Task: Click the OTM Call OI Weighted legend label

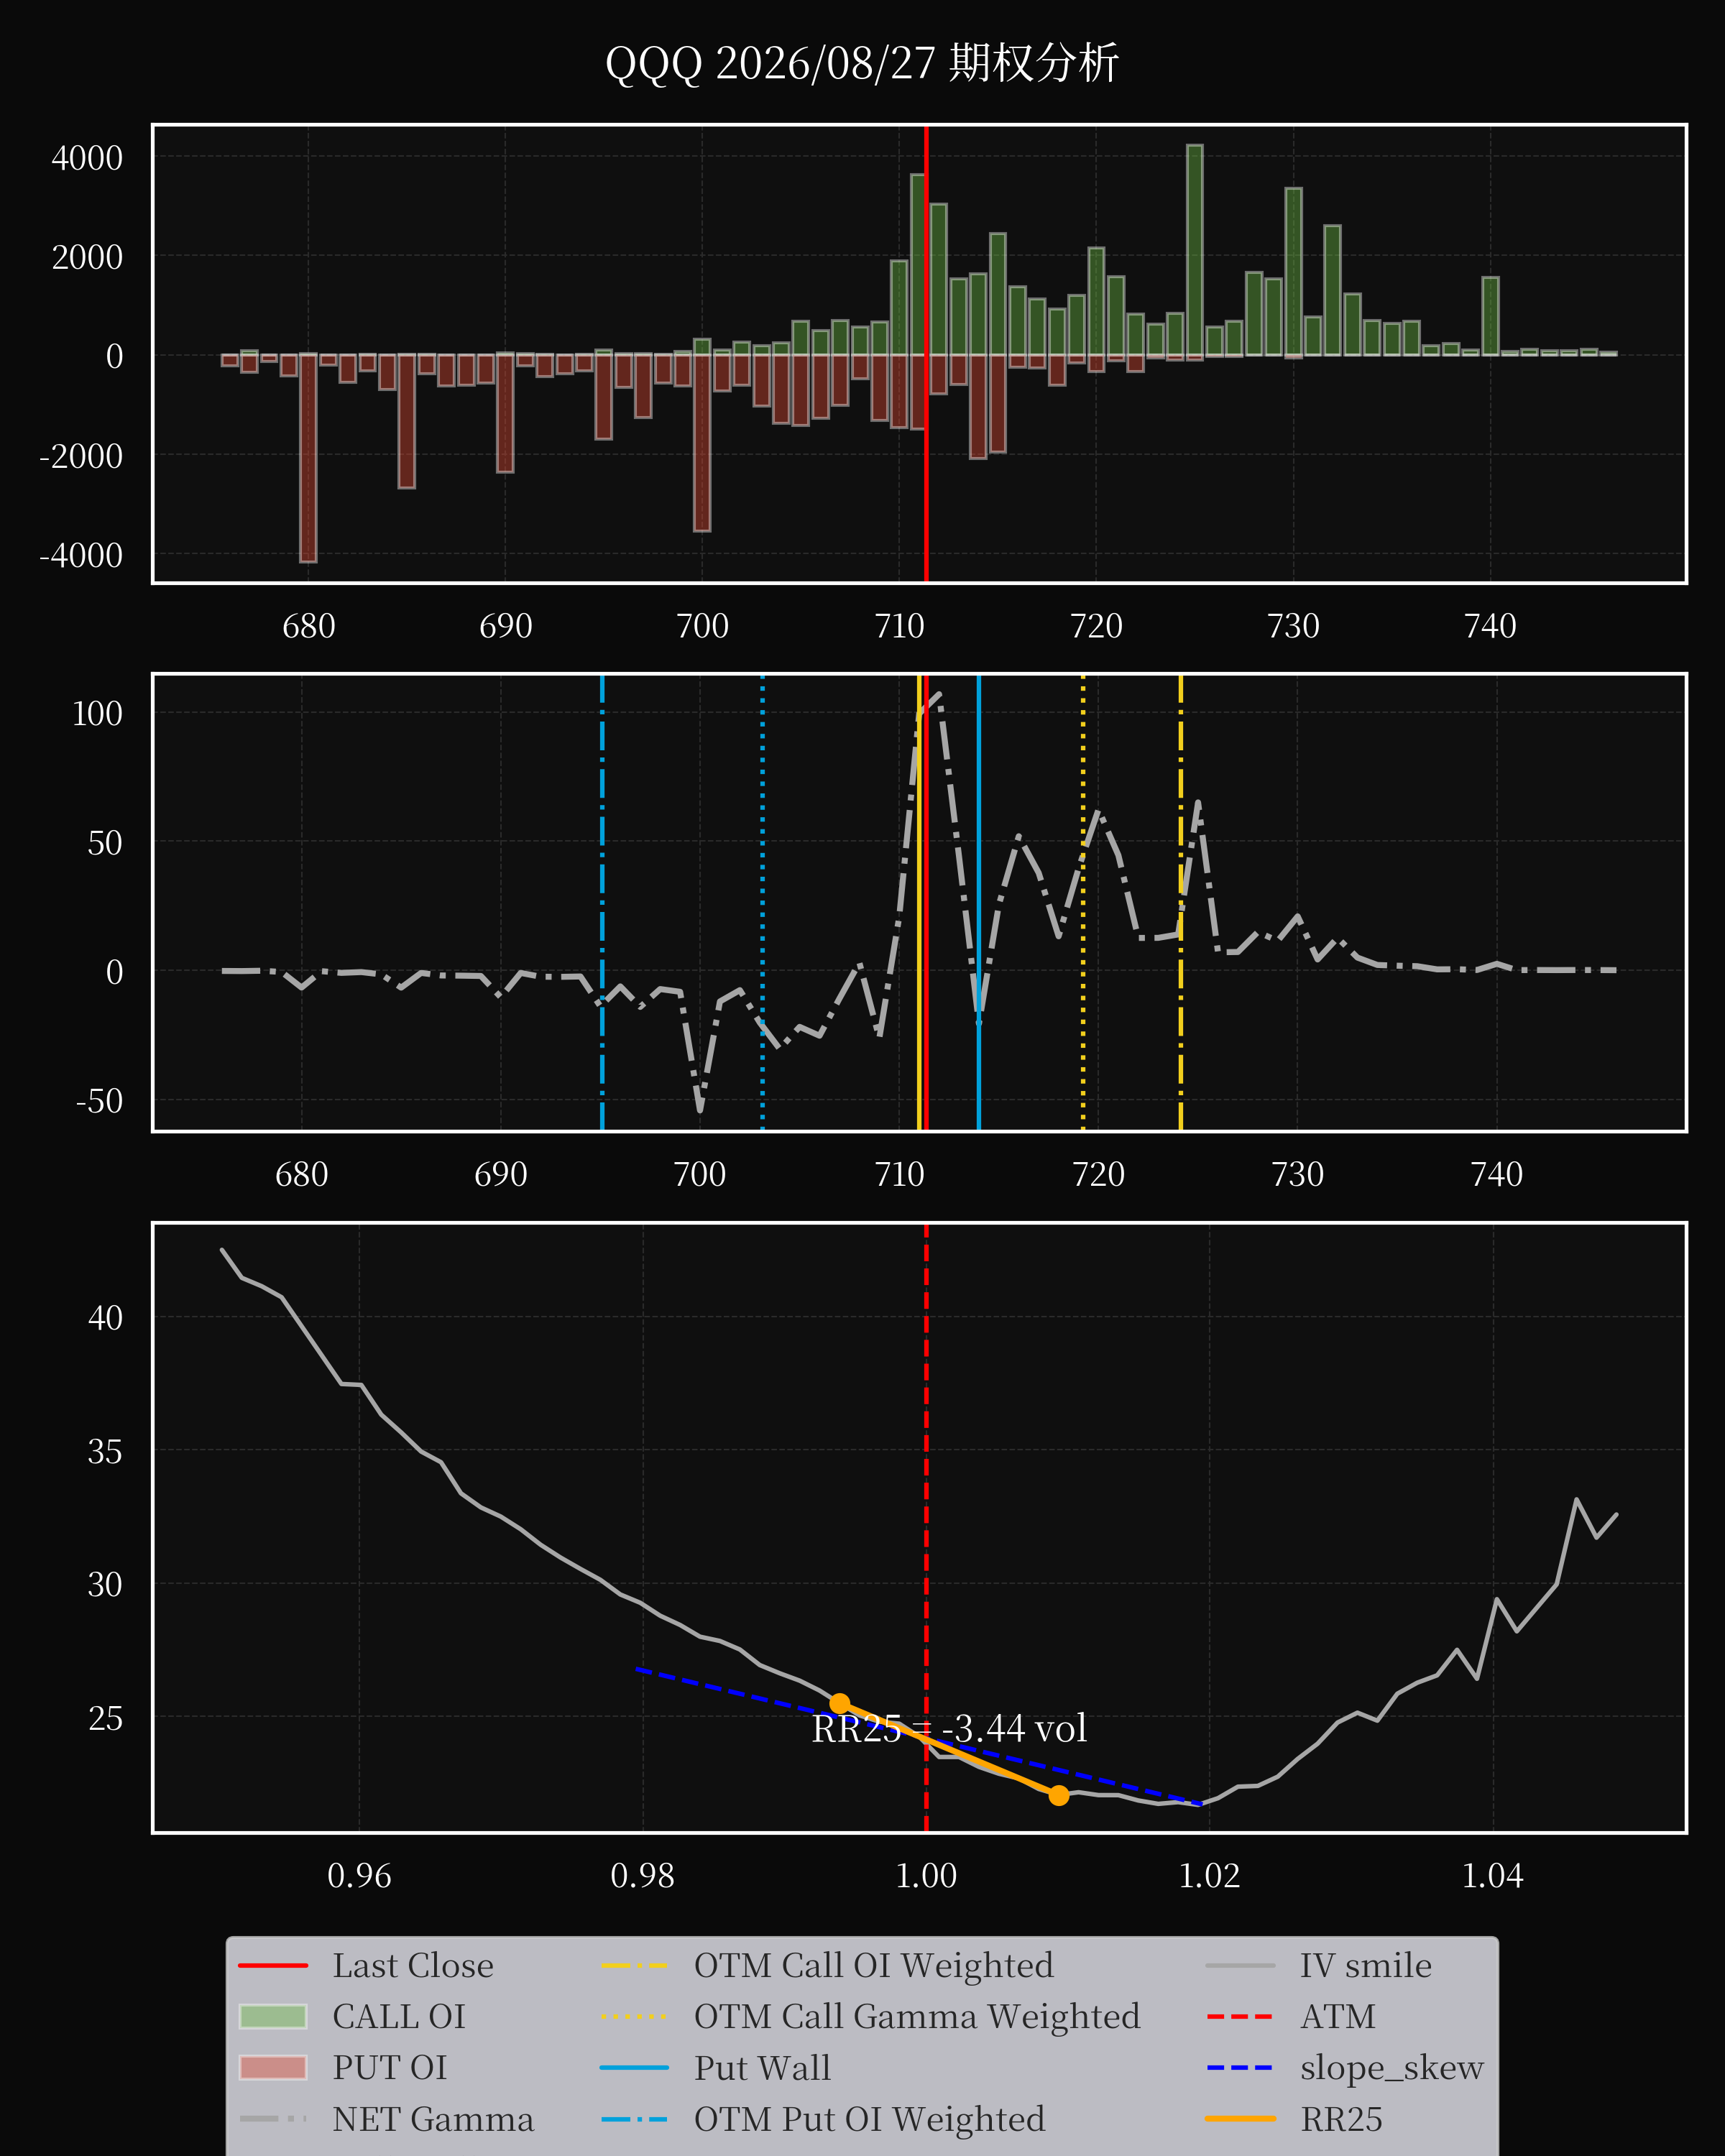Action: (874, 1966)
